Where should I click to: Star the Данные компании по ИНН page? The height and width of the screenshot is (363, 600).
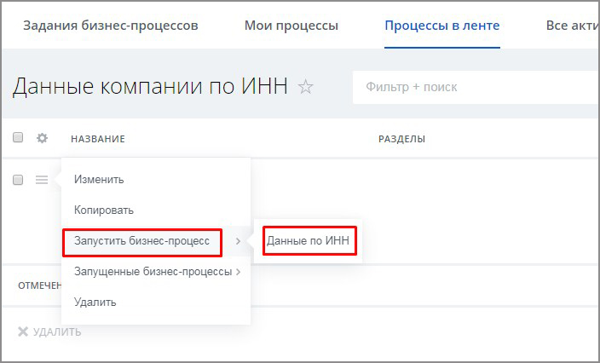(306, 87)
